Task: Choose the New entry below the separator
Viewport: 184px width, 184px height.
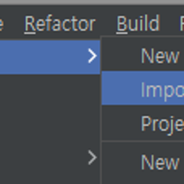Action: point(143,162)
